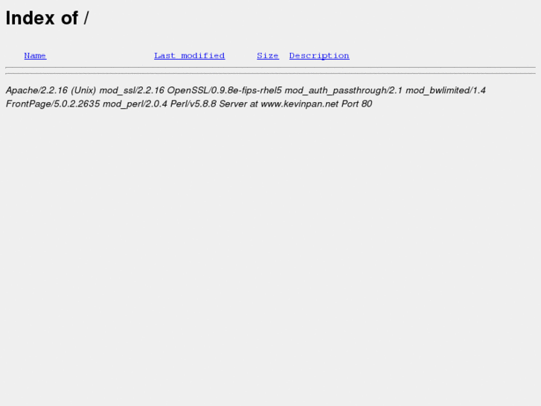Sort the listing by Name

pyautogui.click(x=35, y=56)
